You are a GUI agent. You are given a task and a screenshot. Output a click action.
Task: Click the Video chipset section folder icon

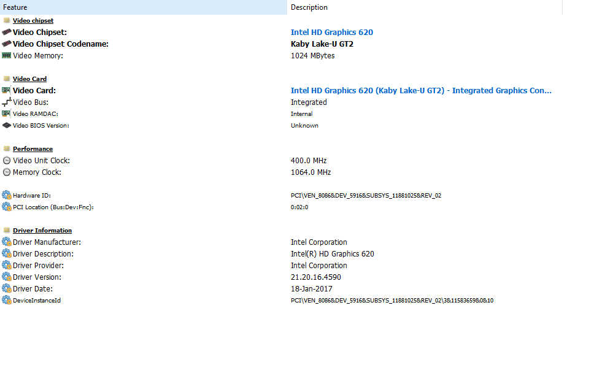(6, 20)
